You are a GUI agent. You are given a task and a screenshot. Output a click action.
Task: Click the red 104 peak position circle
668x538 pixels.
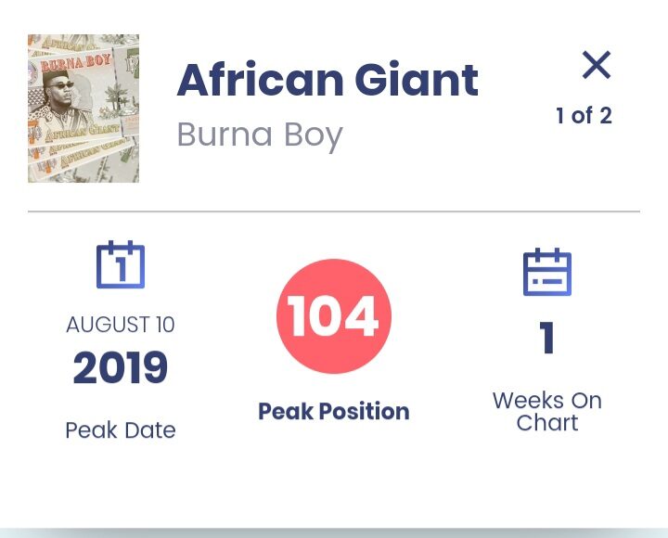(334, 316)
